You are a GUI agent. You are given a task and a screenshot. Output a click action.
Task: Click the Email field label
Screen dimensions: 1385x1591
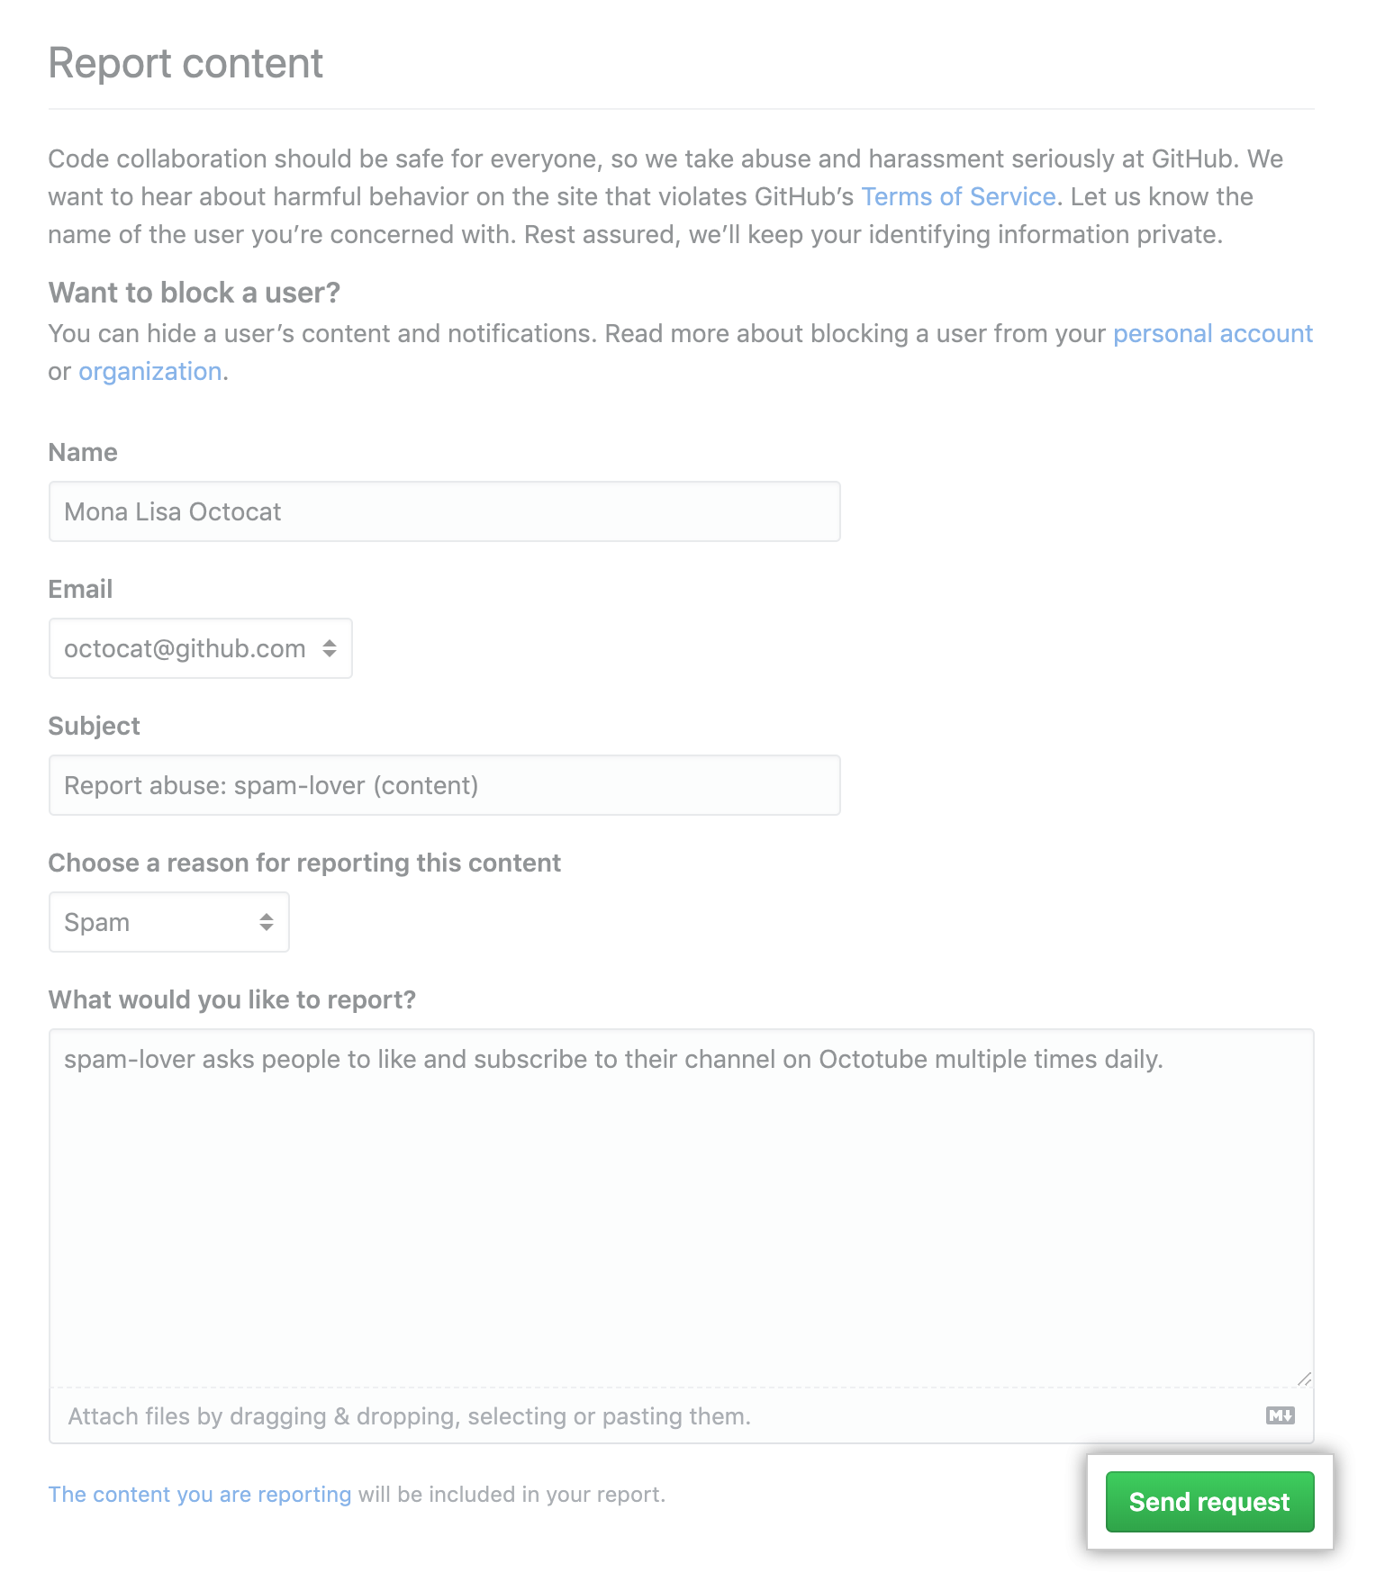tap(79, 588)
